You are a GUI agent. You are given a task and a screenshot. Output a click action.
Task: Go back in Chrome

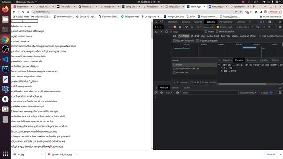14,12
